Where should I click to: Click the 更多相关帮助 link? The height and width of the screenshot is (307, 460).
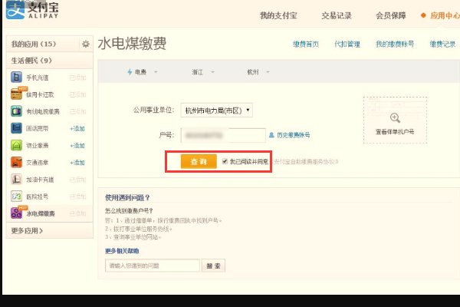point(122,251)
